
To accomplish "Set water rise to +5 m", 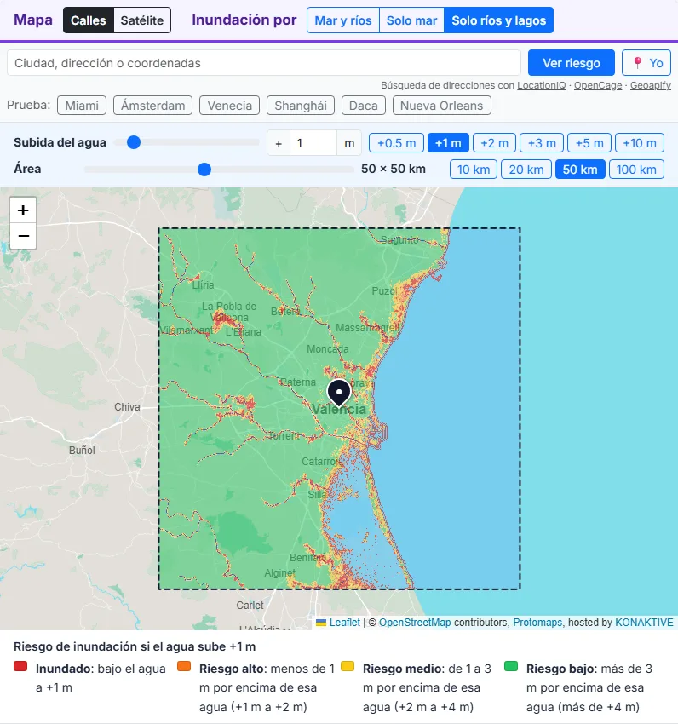I will pos(589,143).
